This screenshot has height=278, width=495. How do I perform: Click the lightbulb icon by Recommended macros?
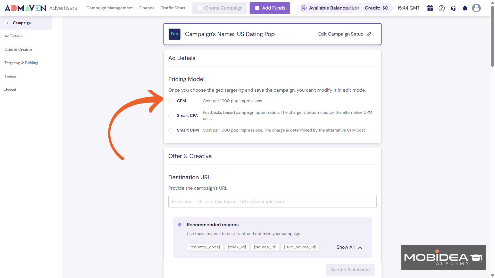(x=180, y=225)
